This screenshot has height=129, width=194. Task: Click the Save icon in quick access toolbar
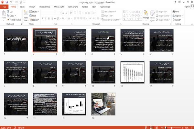(7, 2)
